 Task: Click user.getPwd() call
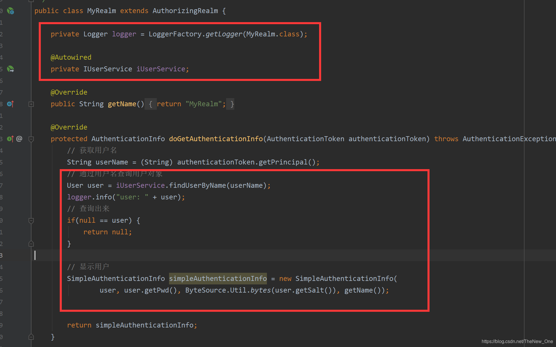[150, 290]
